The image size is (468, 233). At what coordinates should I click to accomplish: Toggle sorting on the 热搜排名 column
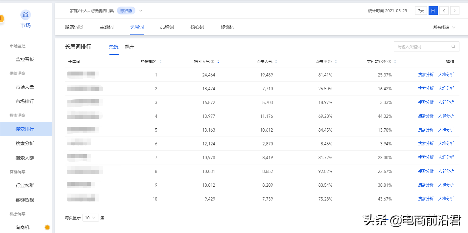(x=160, y=61)
